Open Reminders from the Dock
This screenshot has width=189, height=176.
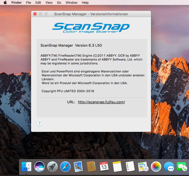click(x=130, y=167)
